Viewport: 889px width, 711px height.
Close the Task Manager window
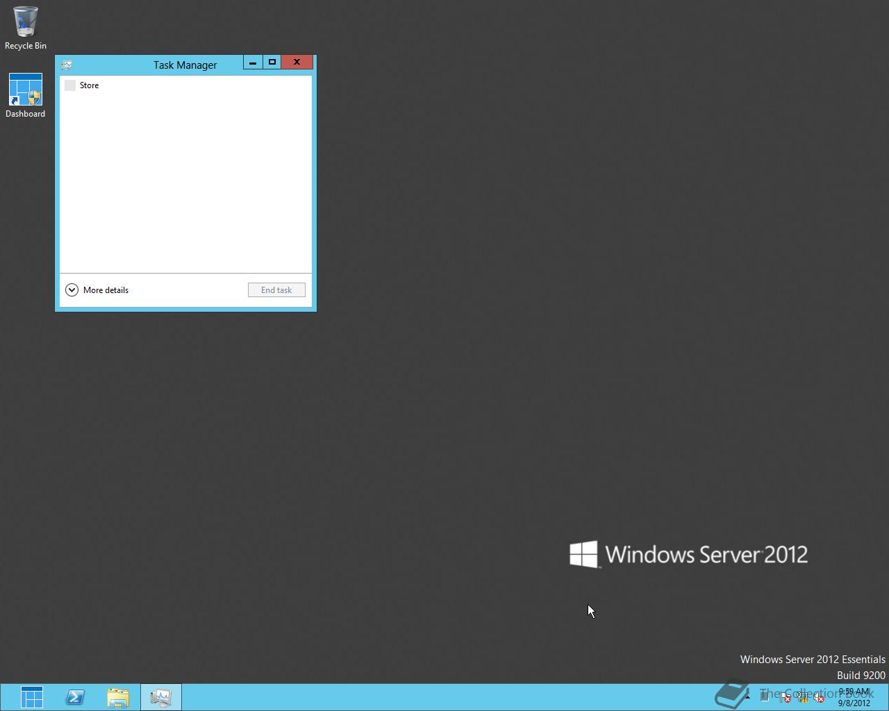[297, 62]
